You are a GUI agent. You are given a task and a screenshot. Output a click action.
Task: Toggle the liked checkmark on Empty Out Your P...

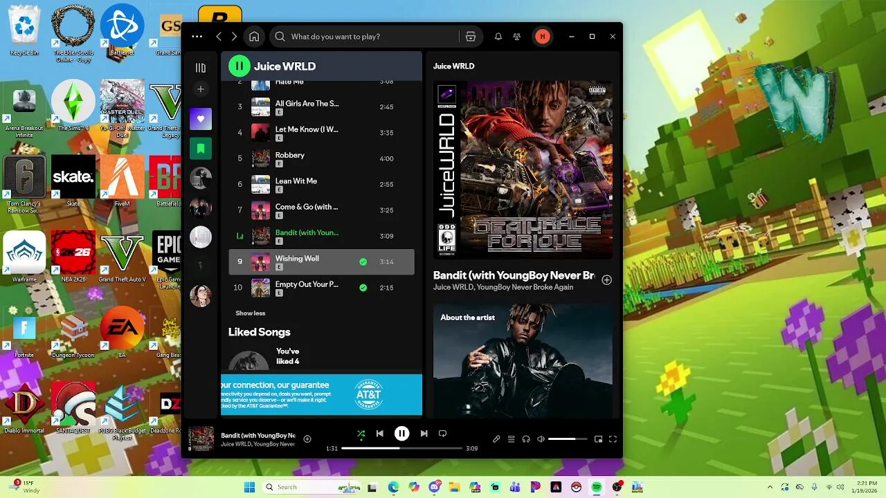click(x=363, y=288)
